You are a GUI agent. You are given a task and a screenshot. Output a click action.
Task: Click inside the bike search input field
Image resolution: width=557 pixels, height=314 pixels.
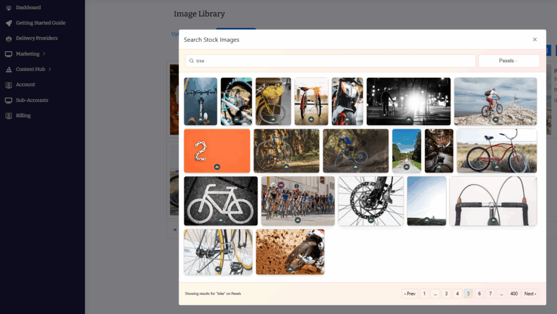click(326, 61)
